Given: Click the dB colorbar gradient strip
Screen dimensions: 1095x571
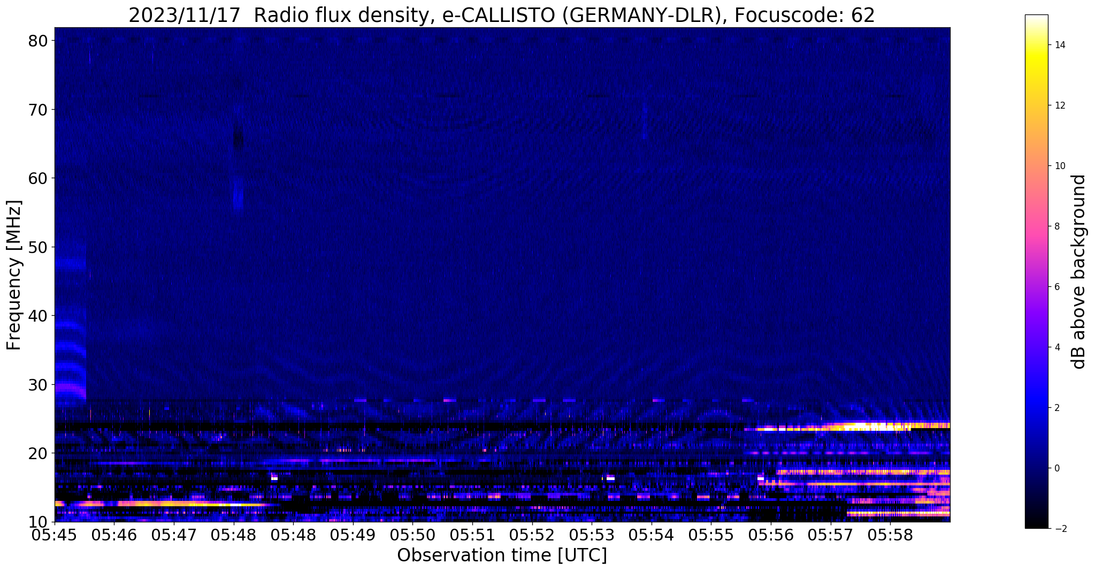Looking at the screenshot, I should pyautogui.click(x=1036, y=272).
